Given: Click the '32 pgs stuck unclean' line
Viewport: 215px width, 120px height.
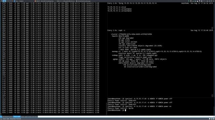Looking at the screenshot, I should pyautogui.click(x=128, y=42).
